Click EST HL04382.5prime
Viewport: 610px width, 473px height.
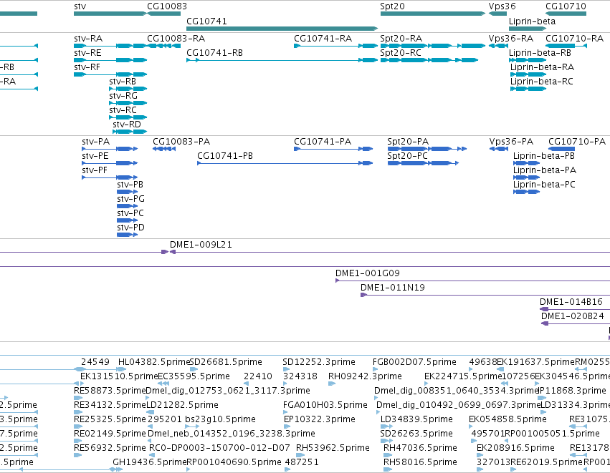coord(122,369)
